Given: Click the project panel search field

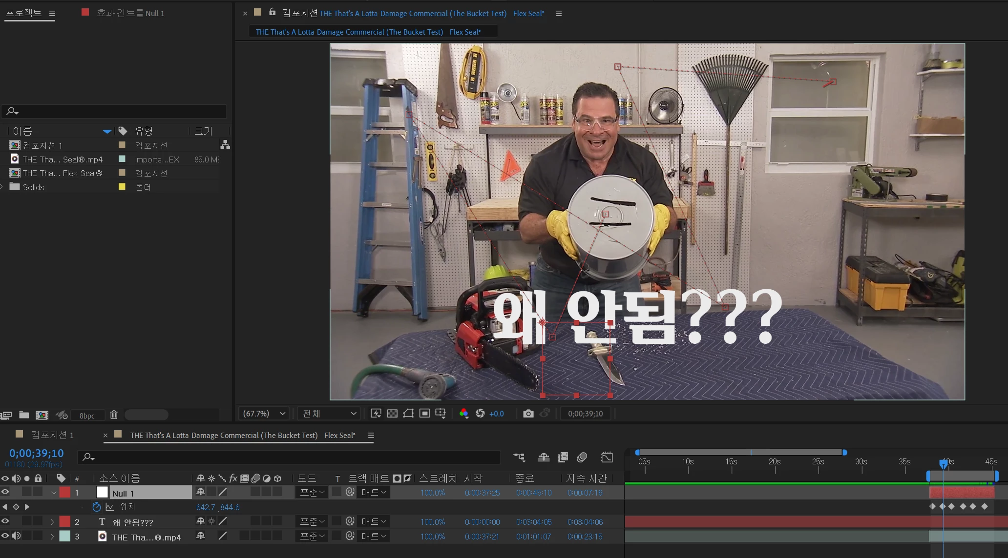Looking at the screenshot, I should 117,111.
